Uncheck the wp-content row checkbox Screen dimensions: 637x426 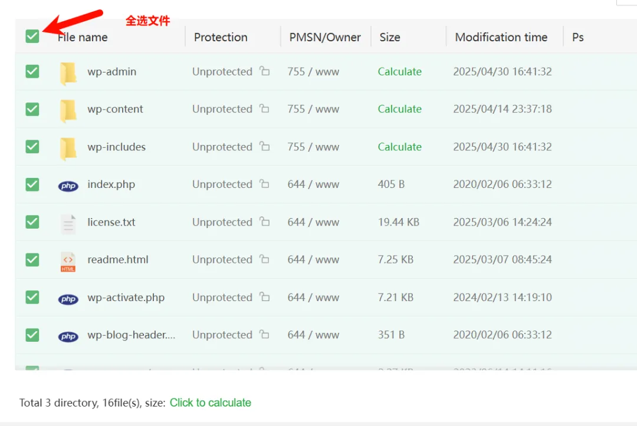[32, 109]
